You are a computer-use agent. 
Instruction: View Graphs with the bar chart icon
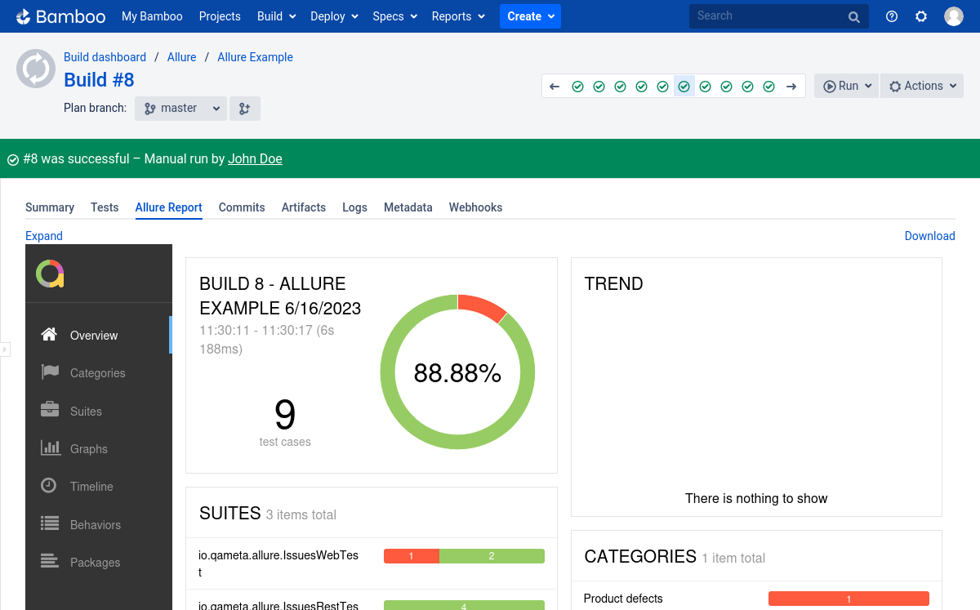pos(50,448)
